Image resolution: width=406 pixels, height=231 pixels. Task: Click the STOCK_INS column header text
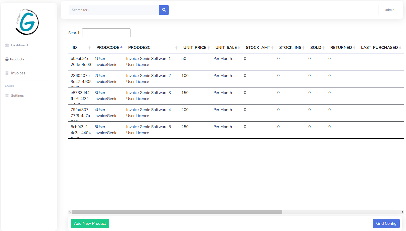pos(290,48)
